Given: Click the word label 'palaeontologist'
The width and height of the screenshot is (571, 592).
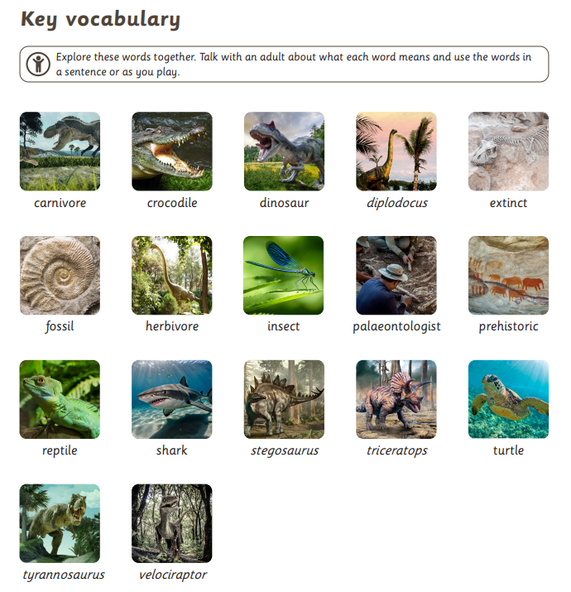Looking at the screenshot, I should coord(396,326).
